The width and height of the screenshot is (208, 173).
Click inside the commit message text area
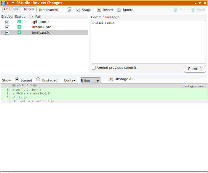click(x=148, y=42)
